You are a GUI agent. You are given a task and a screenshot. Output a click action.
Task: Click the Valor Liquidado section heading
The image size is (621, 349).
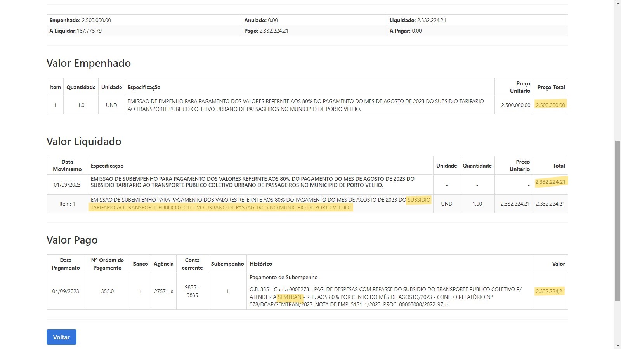coord(84,142)
